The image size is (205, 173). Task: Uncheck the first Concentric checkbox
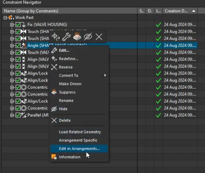pos(18,87)
